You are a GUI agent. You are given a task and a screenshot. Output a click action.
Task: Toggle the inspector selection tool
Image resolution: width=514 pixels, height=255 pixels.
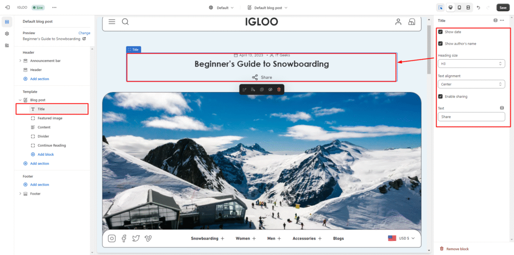440,8
